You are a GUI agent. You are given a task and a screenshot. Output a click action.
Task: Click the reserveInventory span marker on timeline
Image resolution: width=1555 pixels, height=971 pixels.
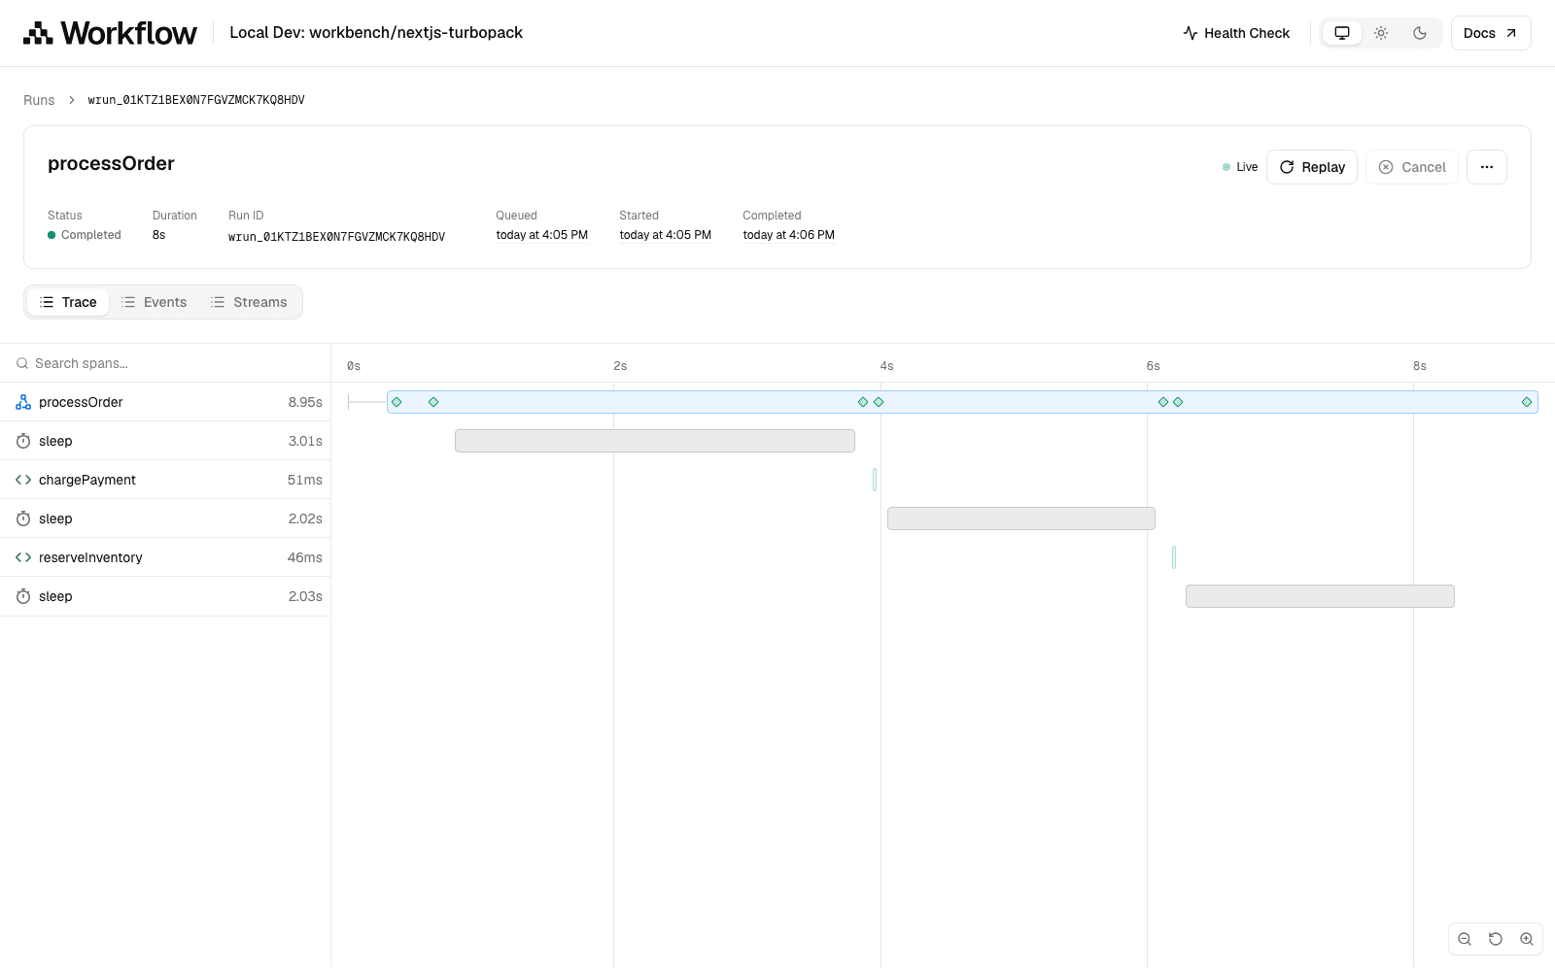1174,557
